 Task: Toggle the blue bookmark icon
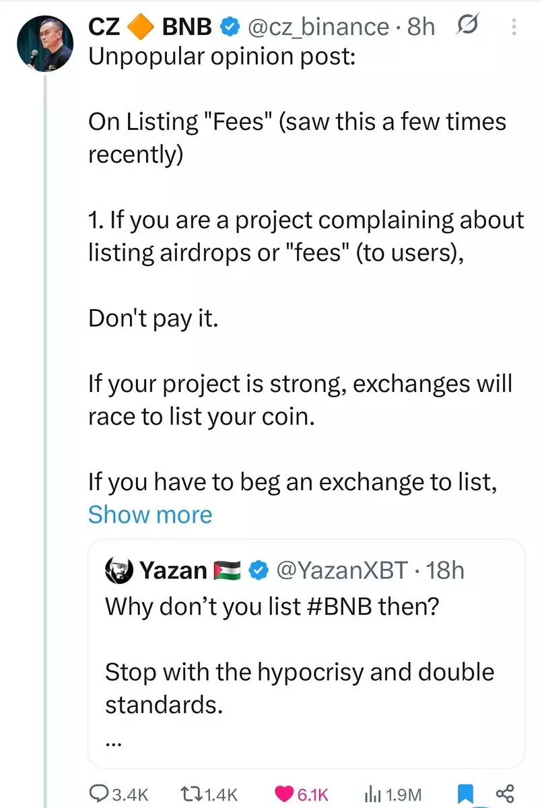tap(466, 794)
